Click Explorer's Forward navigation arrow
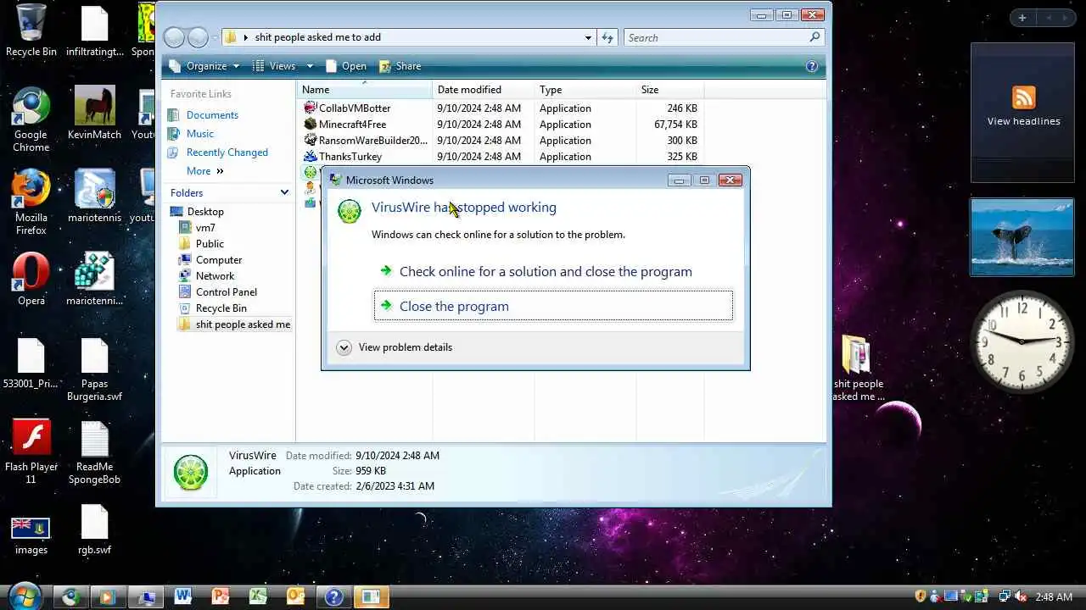 click(198, 37)
